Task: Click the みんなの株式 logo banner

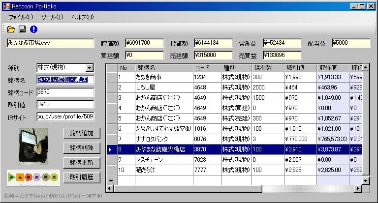Action: (x=33, y=178)
